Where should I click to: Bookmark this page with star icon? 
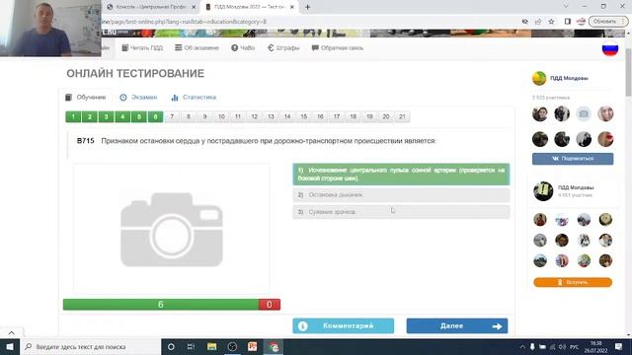point(551,22)
